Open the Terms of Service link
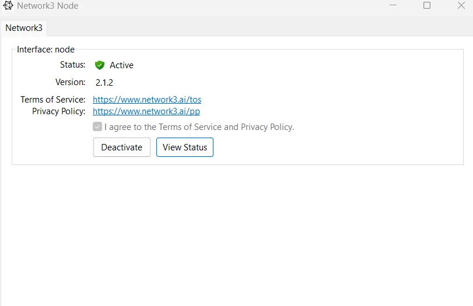The height and width of the screenshot is (306, 473). tap(147, 100)
